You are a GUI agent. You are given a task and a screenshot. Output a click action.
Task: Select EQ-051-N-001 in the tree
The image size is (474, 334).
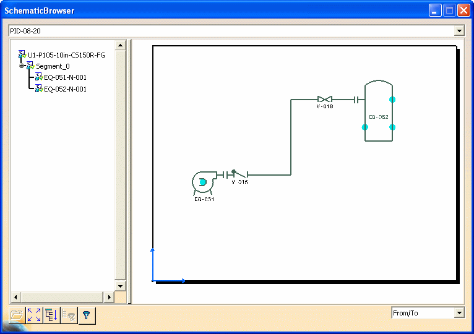pos(65,77)
